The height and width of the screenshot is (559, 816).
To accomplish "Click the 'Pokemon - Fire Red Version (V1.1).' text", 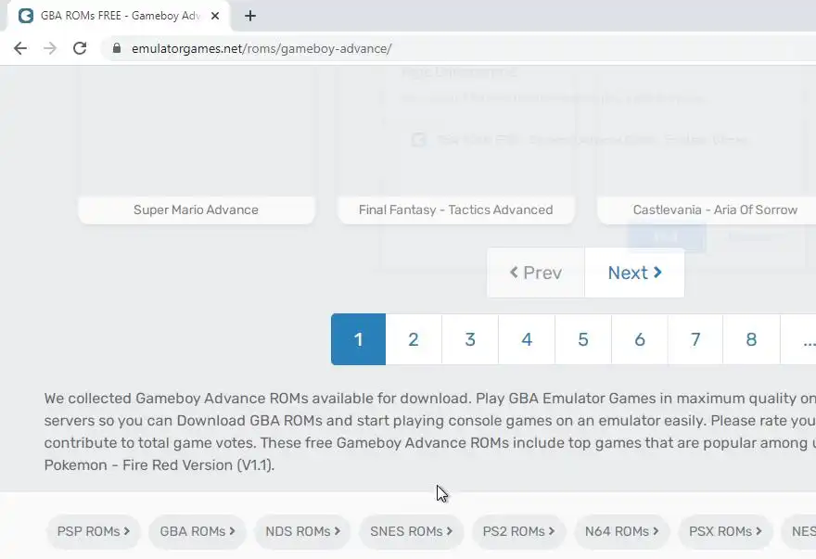I will pos(159,464).
